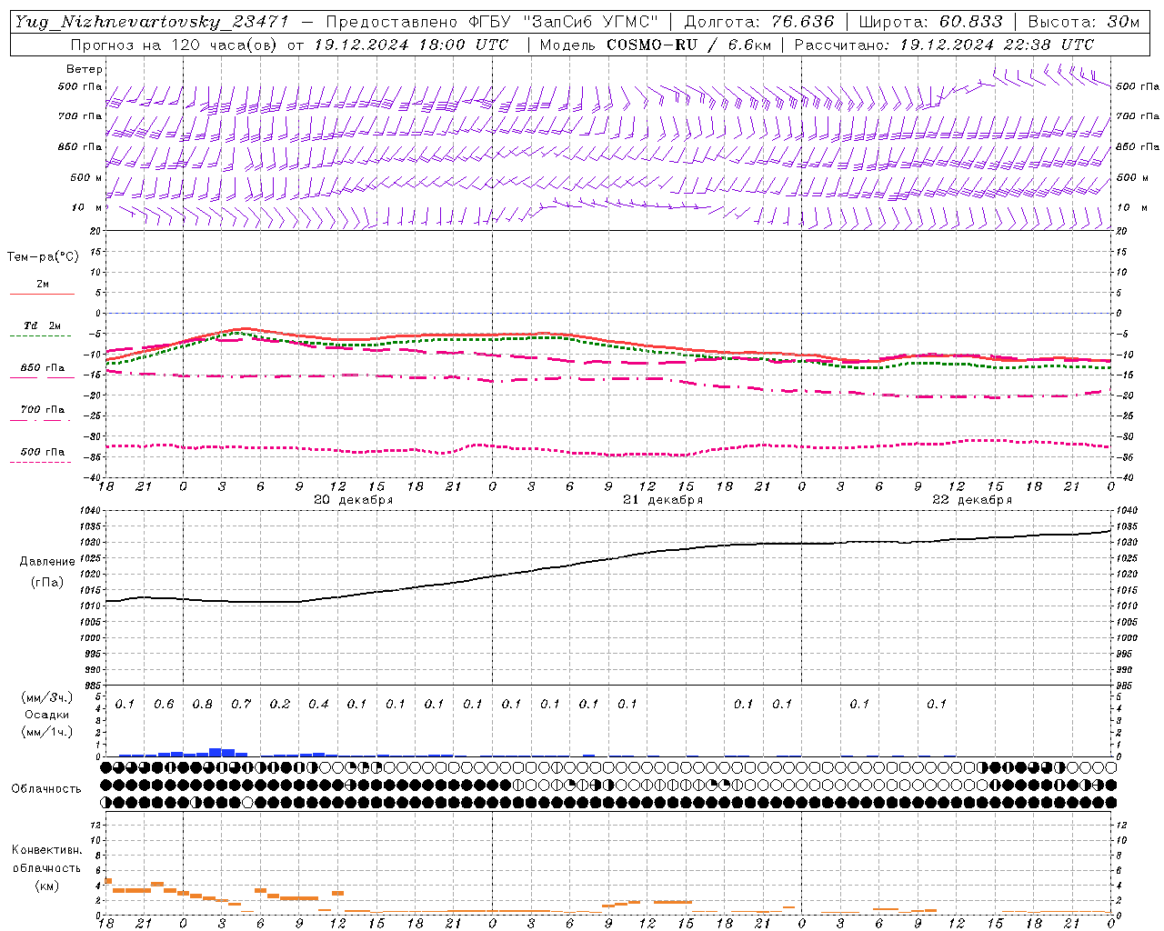The height and width of the screenshot is (931, 1164).
Task: Click the elevation text Высота: 30м
Action: coord(1083,22)
